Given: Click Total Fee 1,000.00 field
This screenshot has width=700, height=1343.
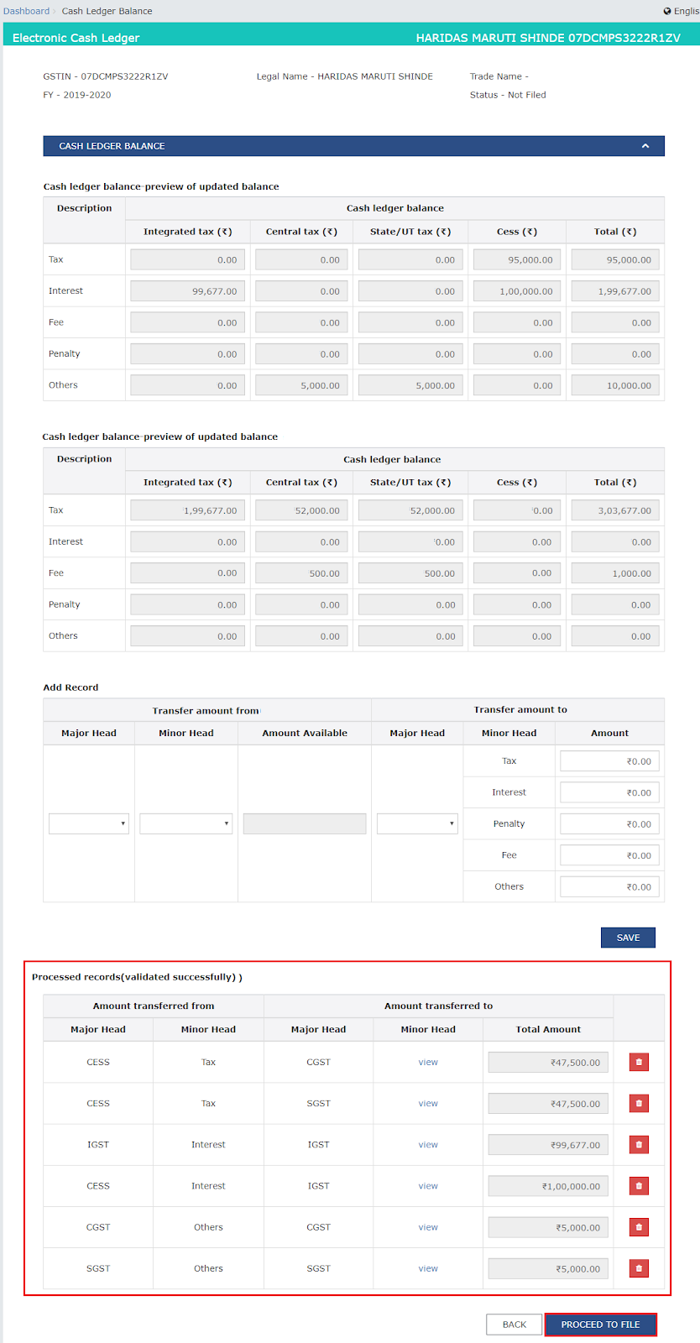Looking at the screenshot, I should (615, 573).
